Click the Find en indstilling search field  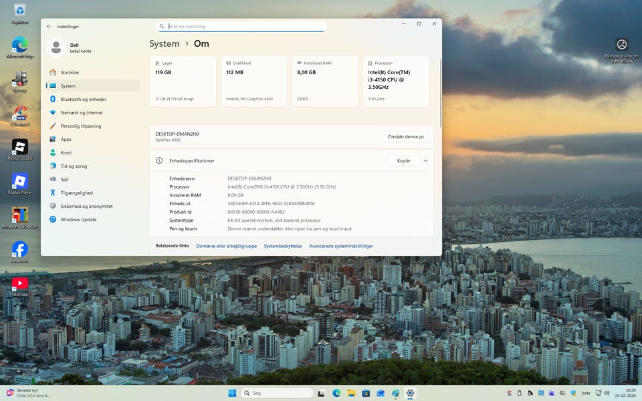tap(242, 27)
